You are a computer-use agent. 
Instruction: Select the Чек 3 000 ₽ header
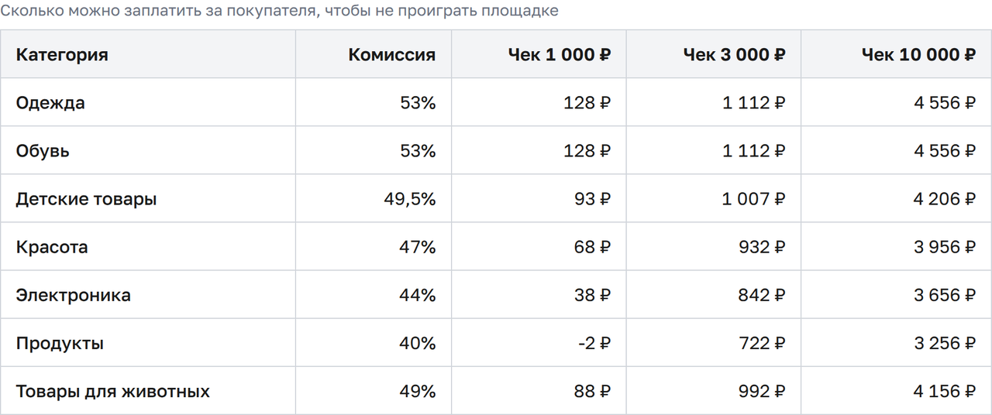[734, 54]
